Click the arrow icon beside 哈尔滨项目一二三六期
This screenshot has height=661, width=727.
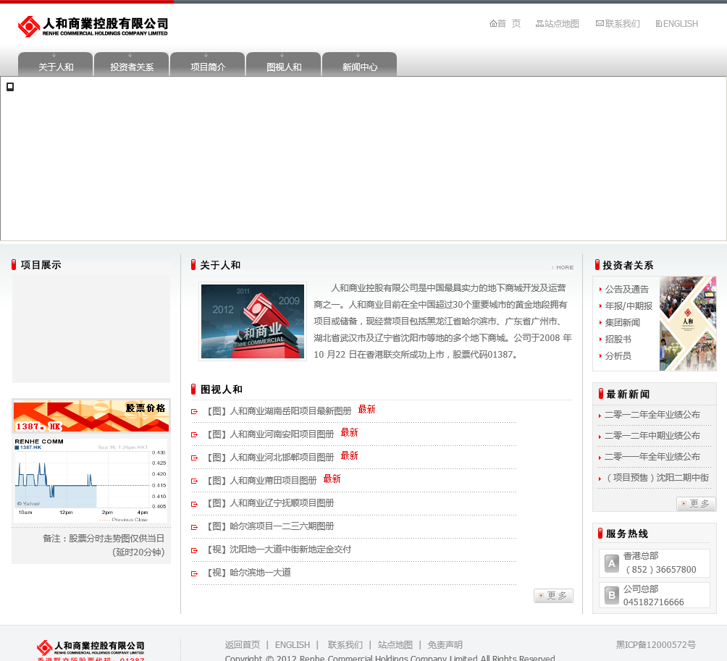[x=195, y=528]
